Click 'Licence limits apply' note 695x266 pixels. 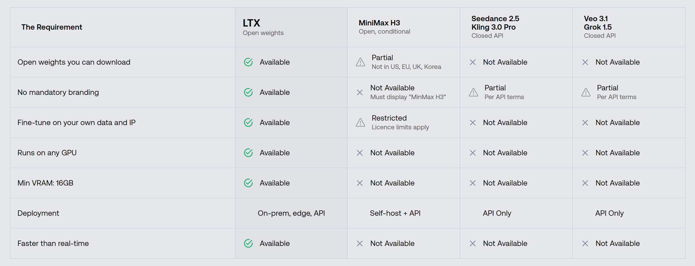[x=400, y=127]
